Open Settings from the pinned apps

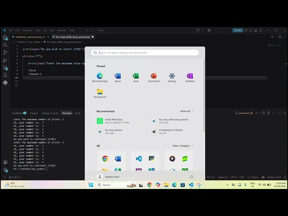(x=172, y=77)
